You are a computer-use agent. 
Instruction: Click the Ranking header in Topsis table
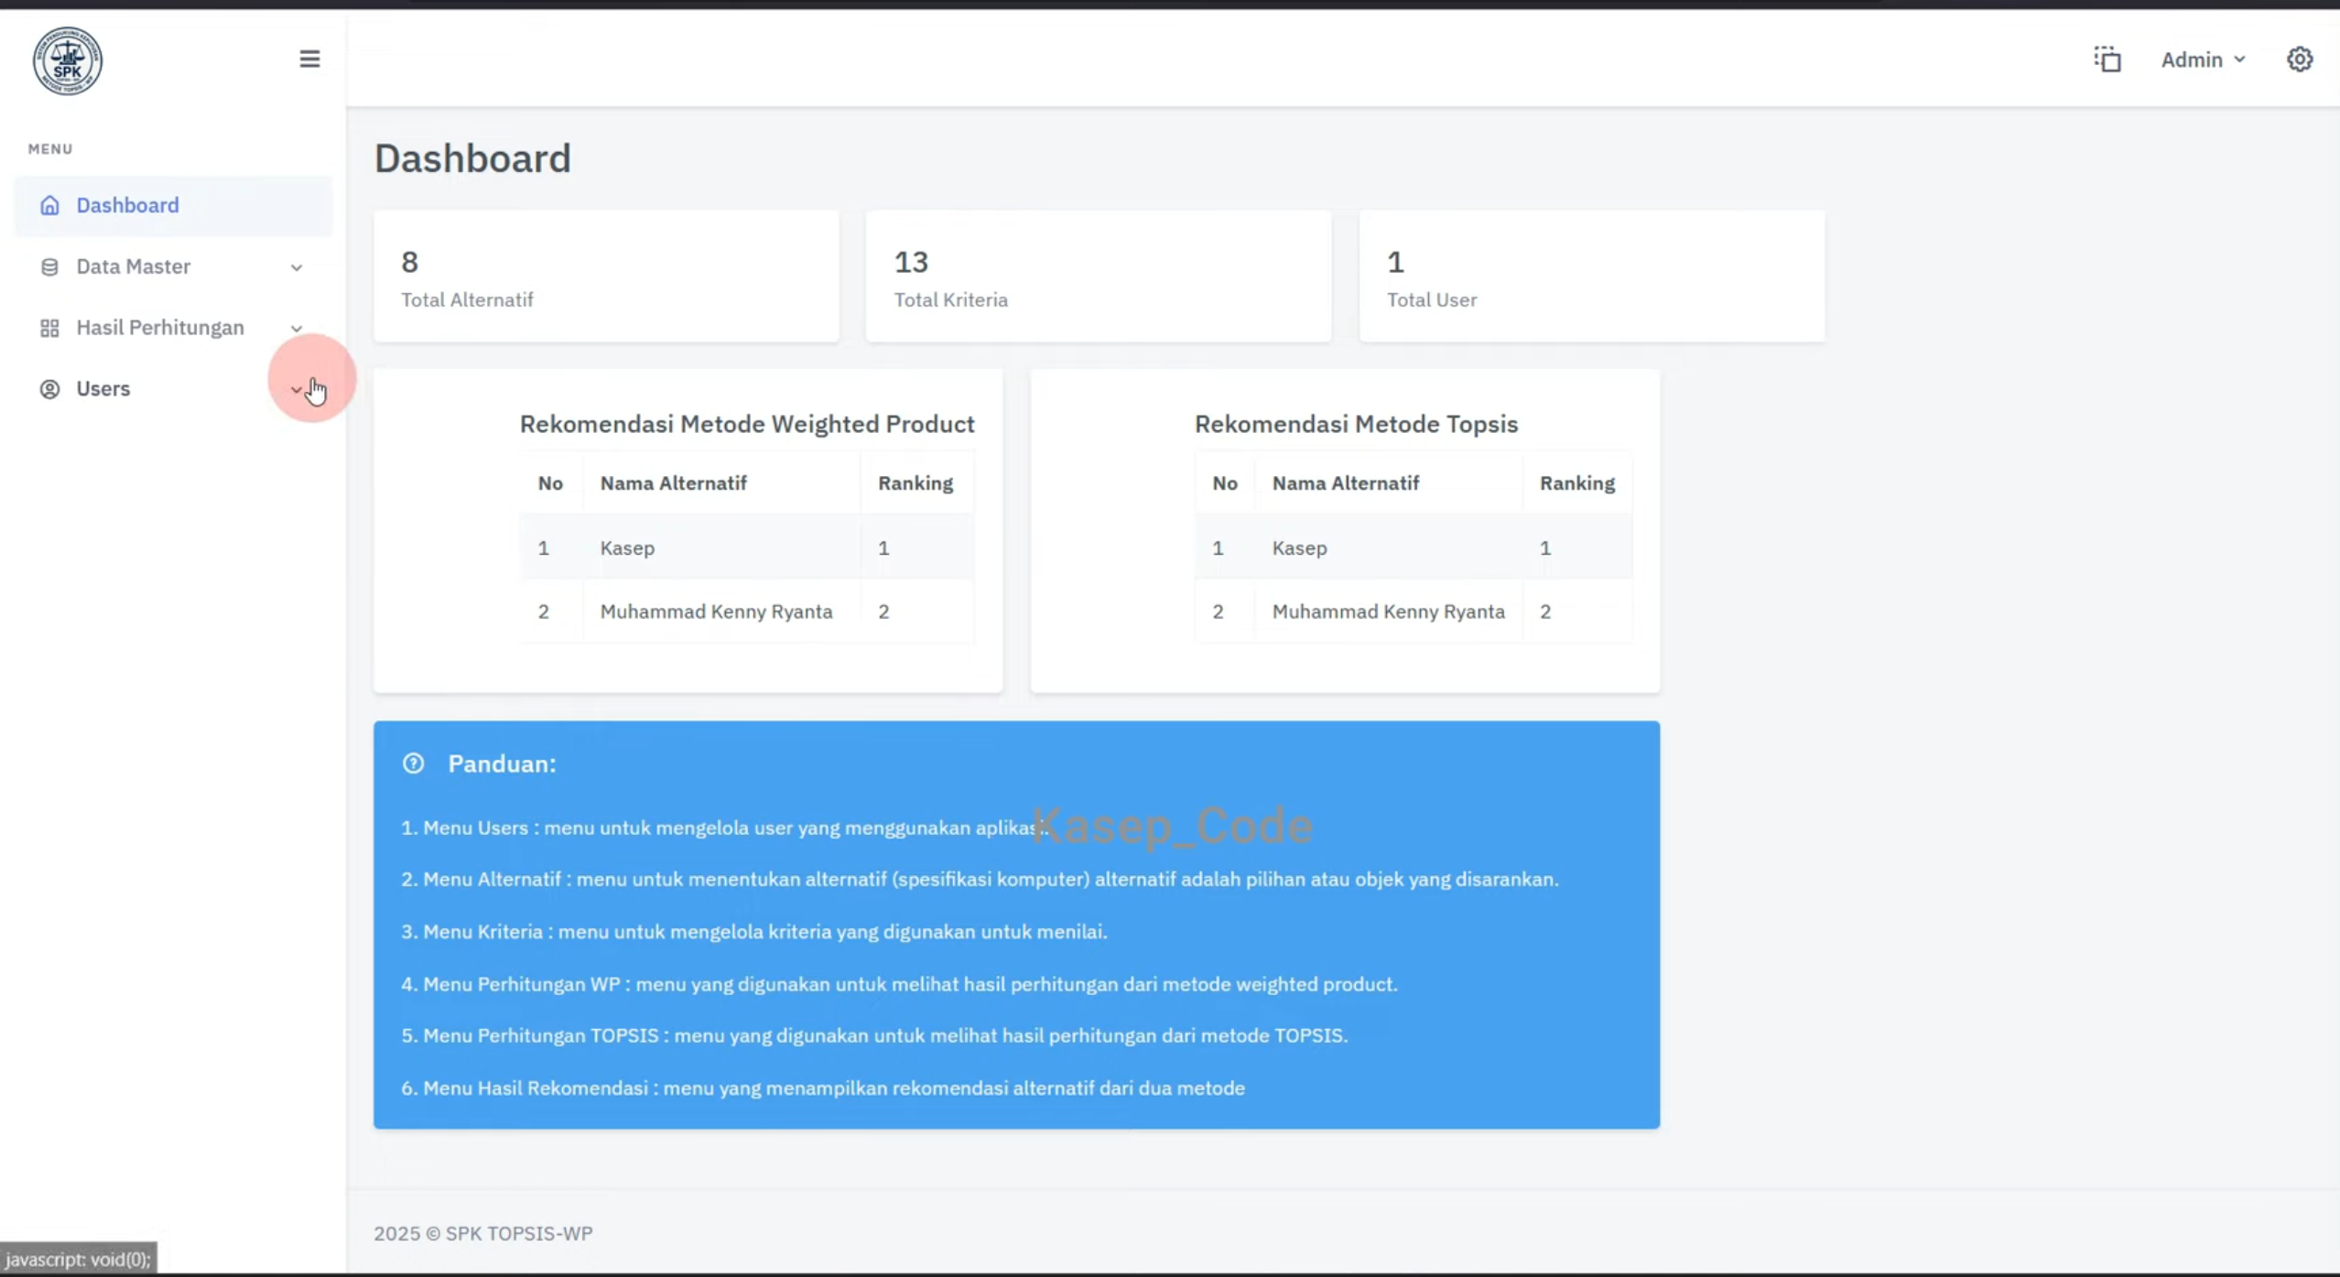pyautogui.click(x=1576, y=483)
